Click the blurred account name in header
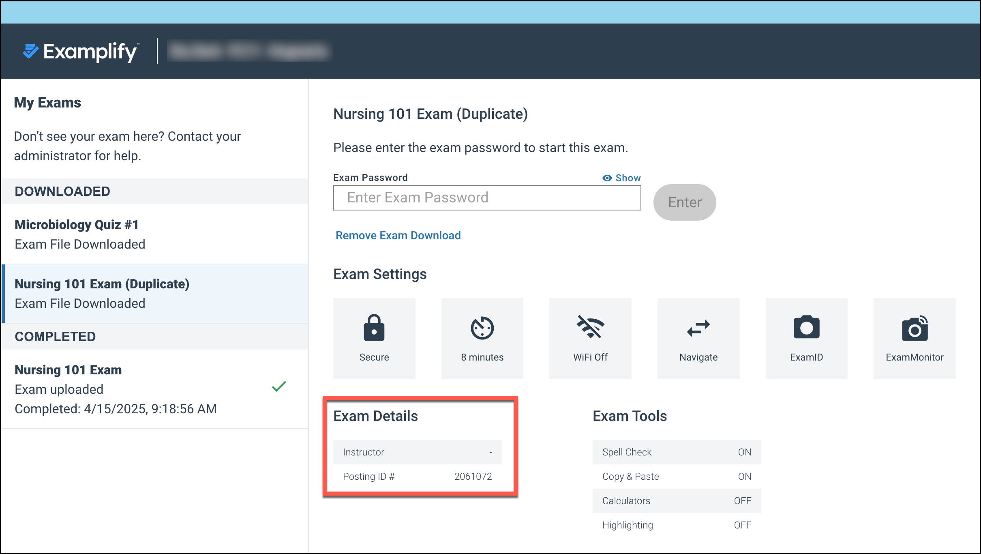The image size is (981, 554). coord(249,51)
